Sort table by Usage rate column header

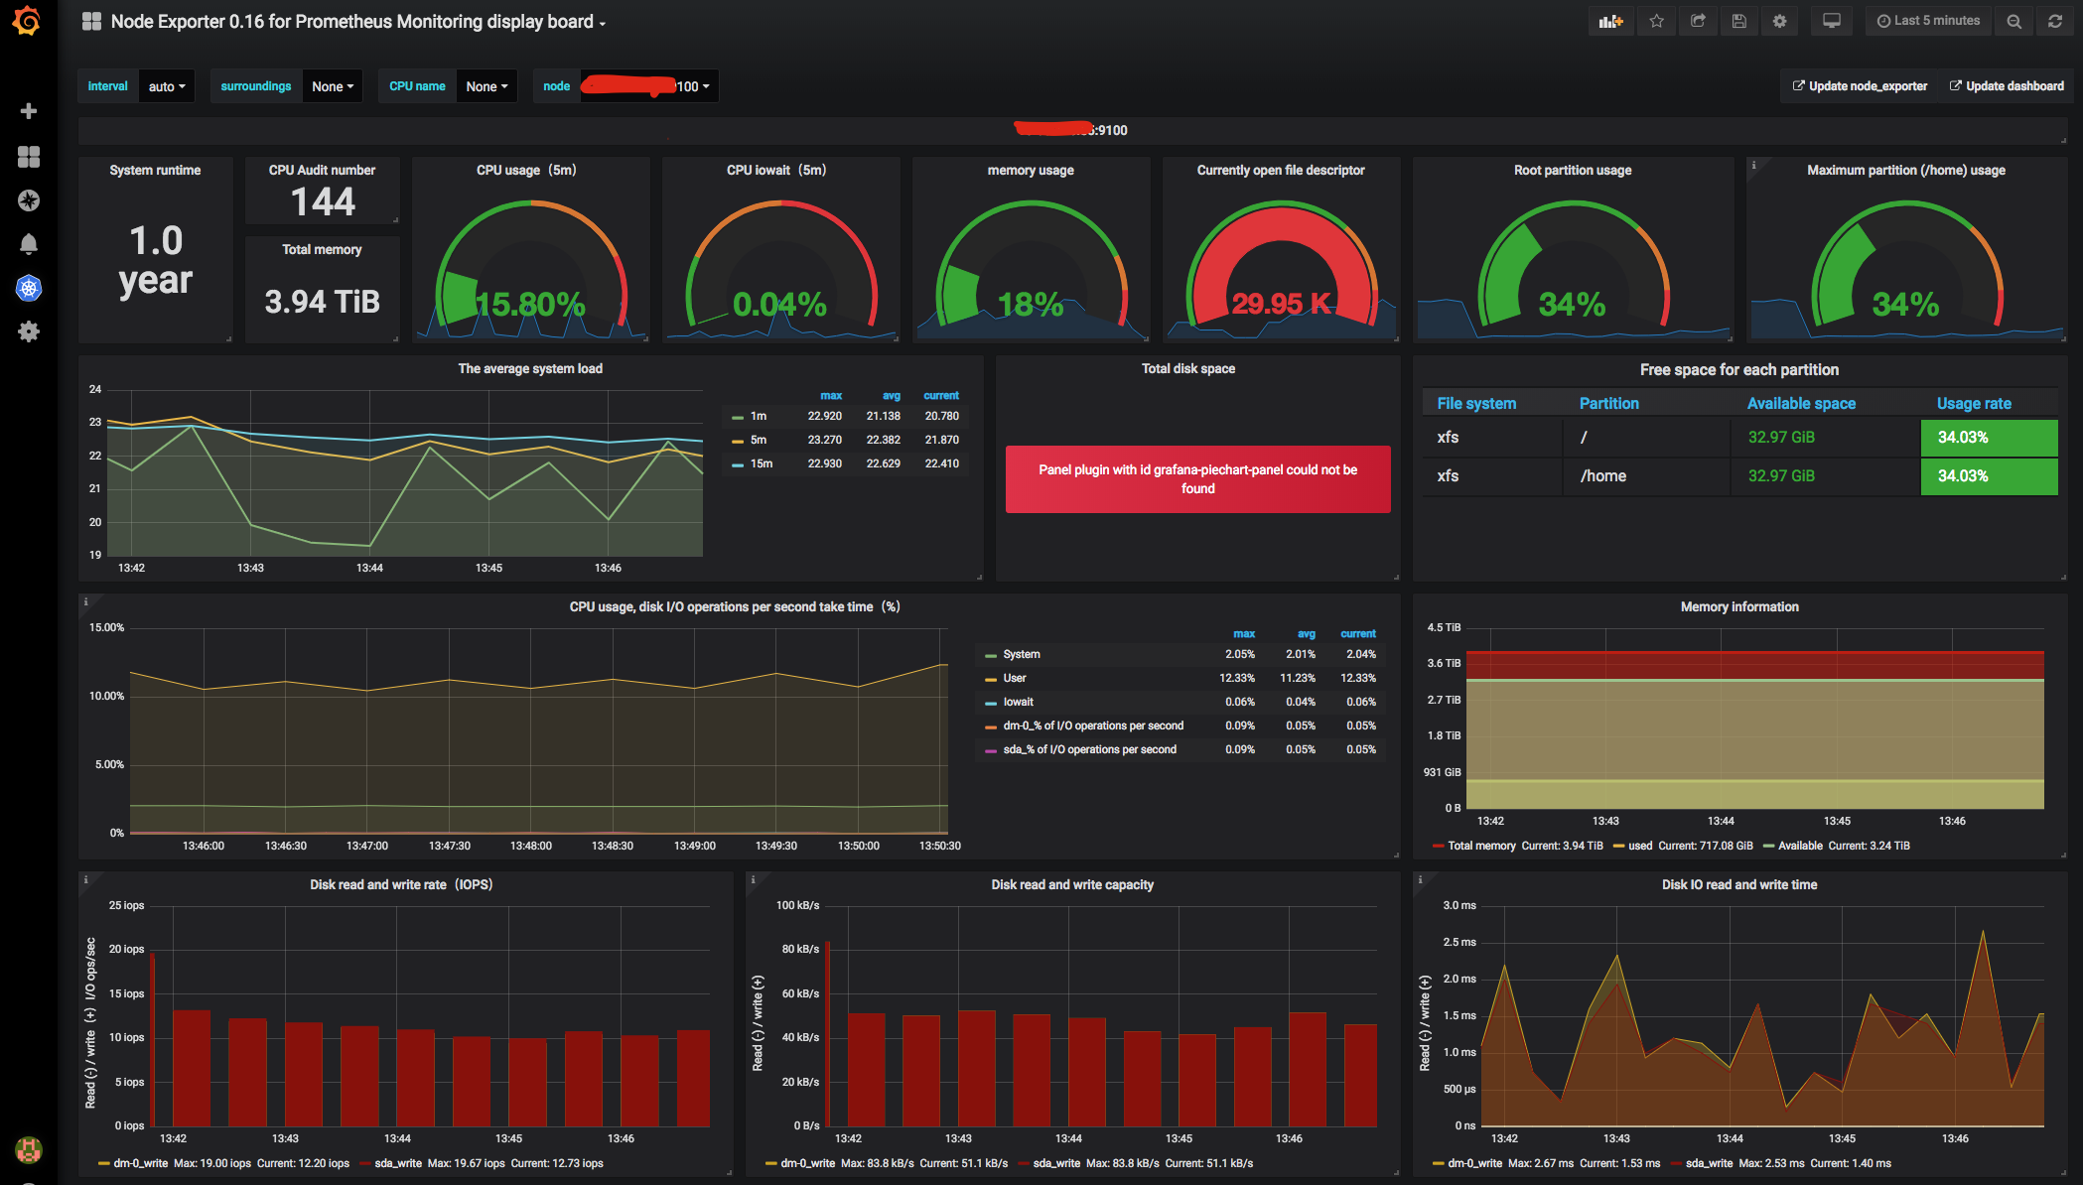(1973, 403)
